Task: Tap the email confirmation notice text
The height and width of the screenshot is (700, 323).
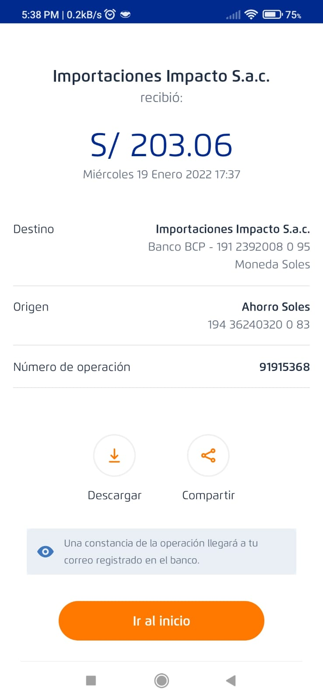Action: 161,551
